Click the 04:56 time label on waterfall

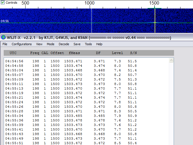click(5, 21)
